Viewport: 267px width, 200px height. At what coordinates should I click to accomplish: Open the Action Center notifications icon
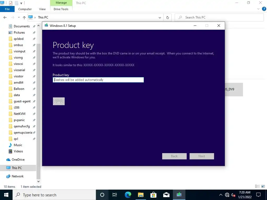tap(258, 195)
